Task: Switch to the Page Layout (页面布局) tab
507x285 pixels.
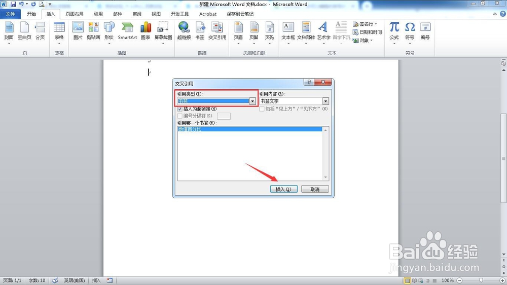Action: [75, 14]
